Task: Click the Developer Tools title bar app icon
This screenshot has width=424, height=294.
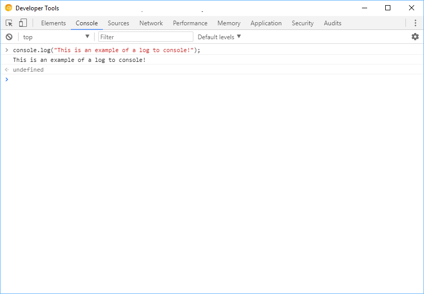Action: [9, 8]
